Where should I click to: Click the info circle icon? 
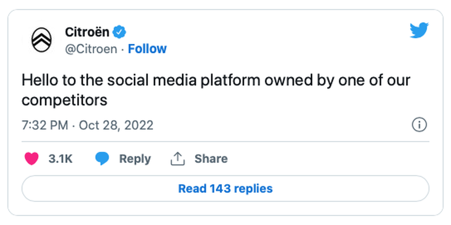(419, 125)
